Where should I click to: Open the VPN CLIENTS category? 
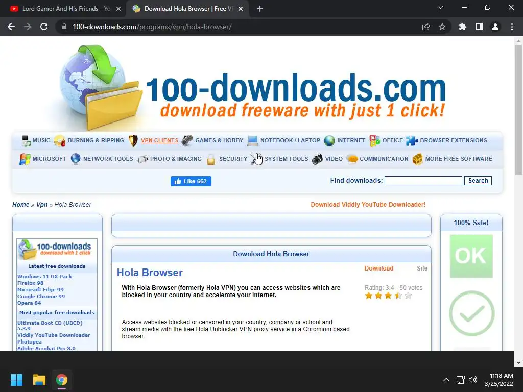tap(159, 140)
